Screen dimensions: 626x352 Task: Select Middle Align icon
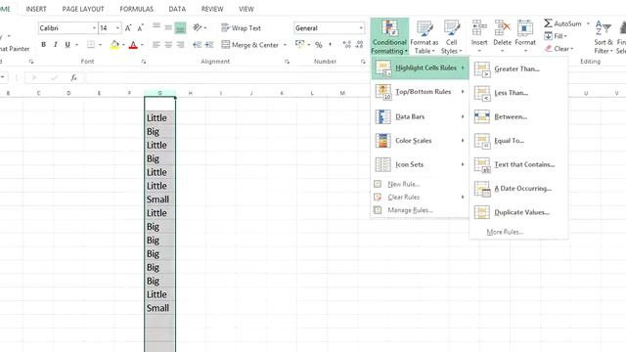pyautogui.click(x=168, y=27)
